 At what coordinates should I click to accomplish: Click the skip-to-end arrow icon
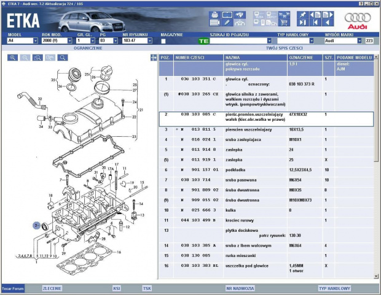[x=303, y=23]
